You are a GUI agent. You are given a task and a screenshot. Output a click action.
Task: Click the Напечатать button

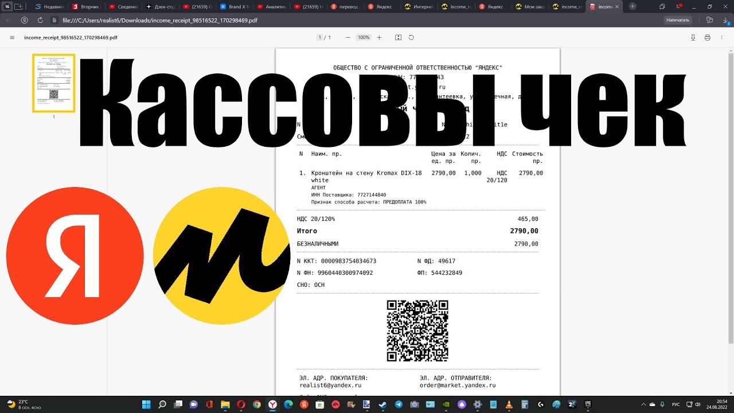tap(678, 20)
